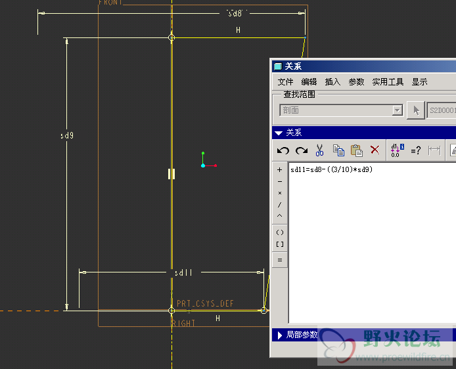This screenshot has width=456, height=369.
Task: Insert parentheses with the ( ) button
Action: pyautogui.click(x=280, y=232)
